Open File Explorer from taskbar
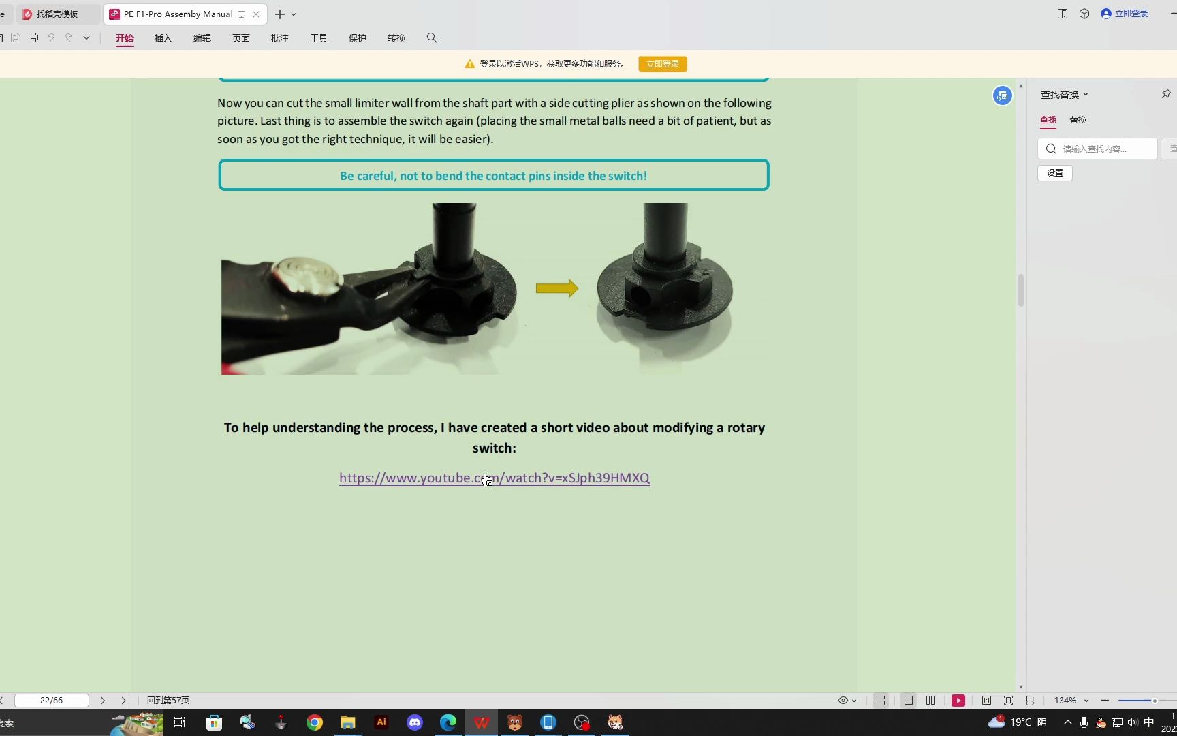This screenshot has width=1177, height=736. coord(347,722)
